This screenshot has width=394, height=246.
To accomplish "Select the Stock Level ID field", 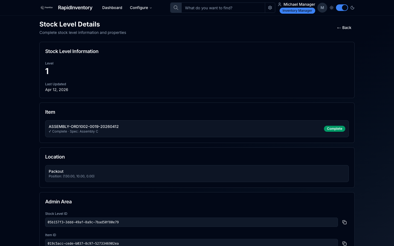I will [x=192, y=222].
